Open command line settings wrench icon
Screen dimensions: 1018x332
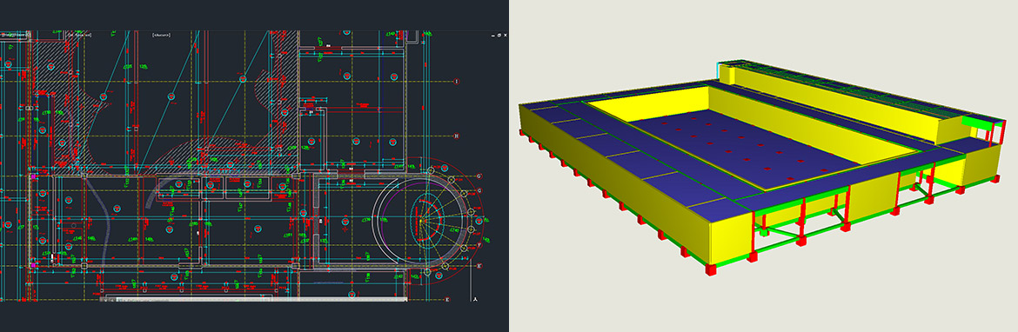click(111, 300)
